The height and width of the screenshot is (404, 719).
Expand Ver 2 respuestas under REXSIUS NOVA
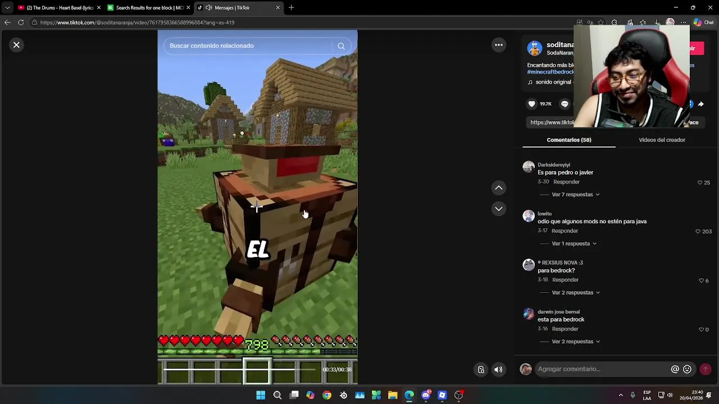pos(576,293)
